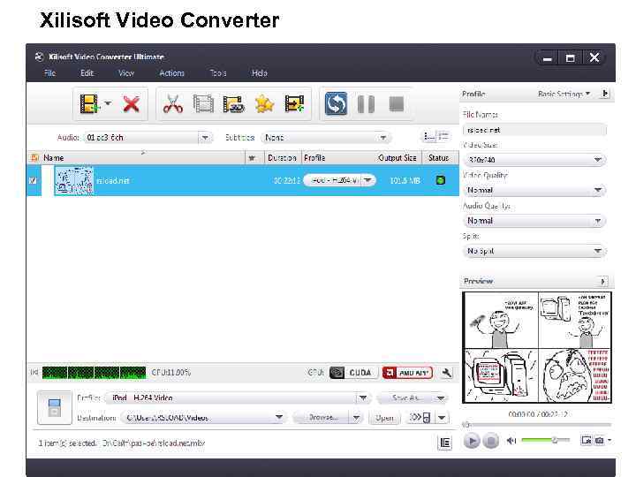This screenshot has width=636, height=477.
Task: Expand the Video Quality dropdown
Action: pos(597,190)
